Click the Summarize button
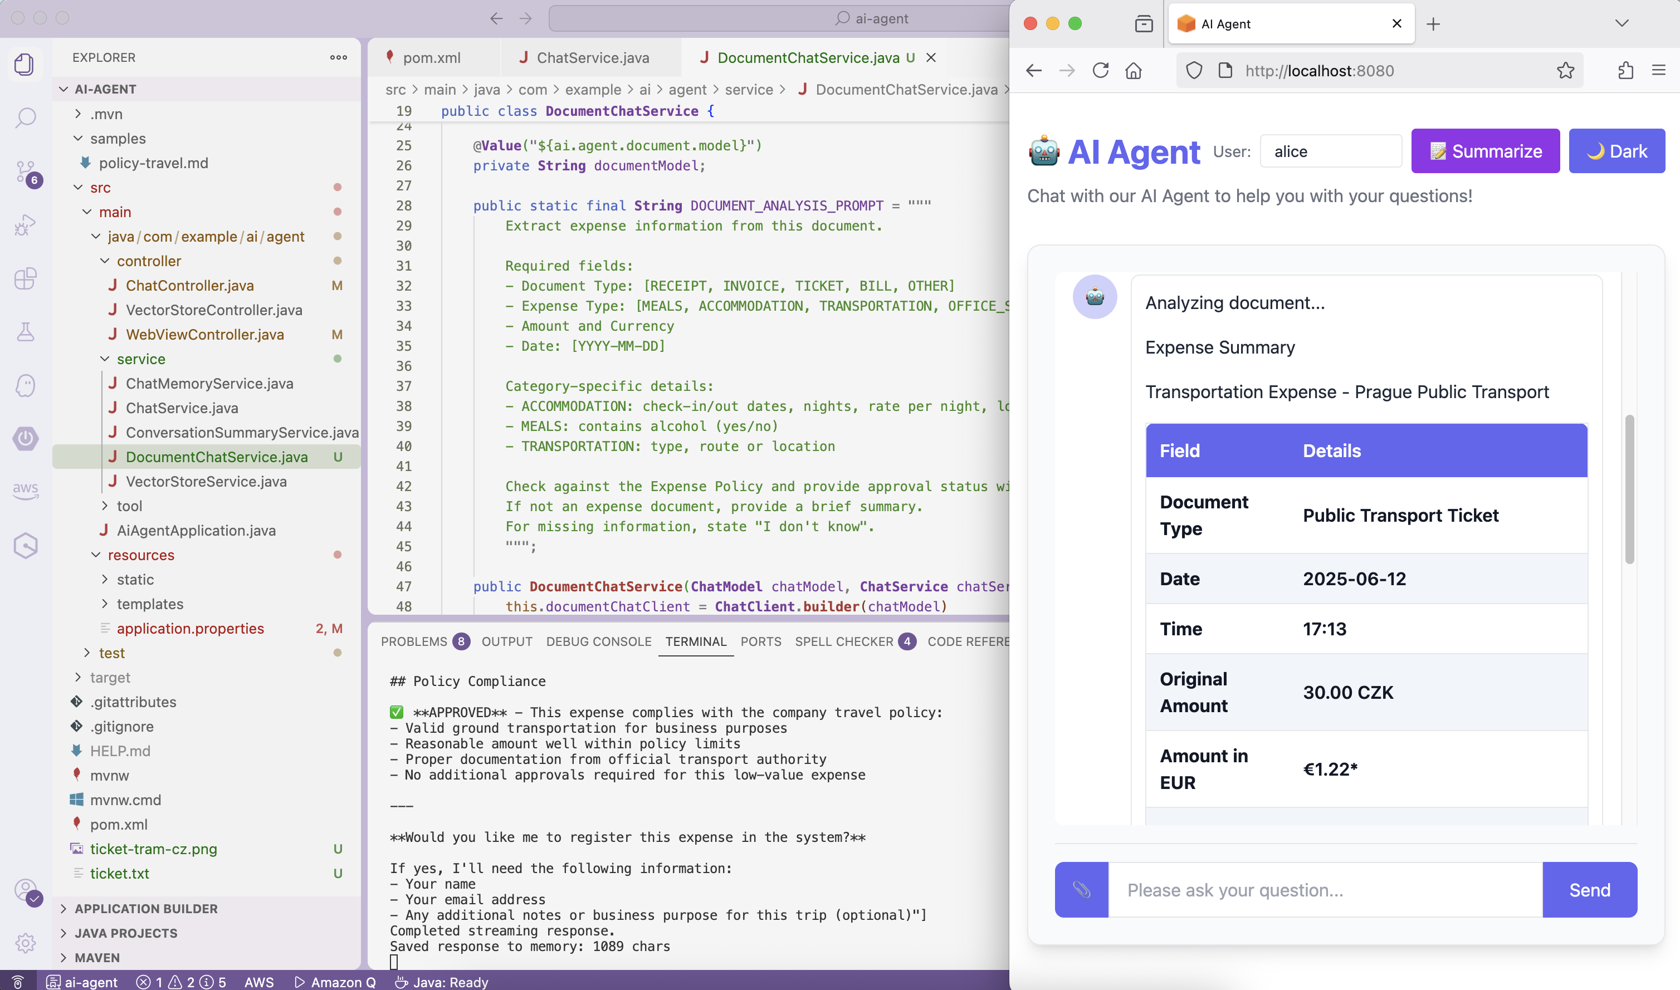This screenshot has height=990, width=1680. point(1484,151)
